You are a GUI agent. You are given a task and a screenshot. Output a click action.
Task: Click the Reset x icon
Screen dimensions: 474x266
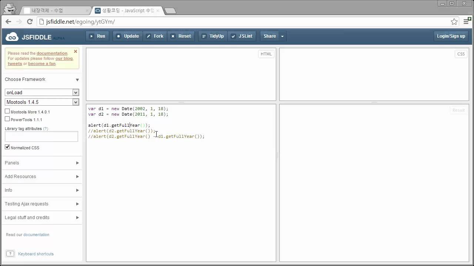[x=173, y=36]
